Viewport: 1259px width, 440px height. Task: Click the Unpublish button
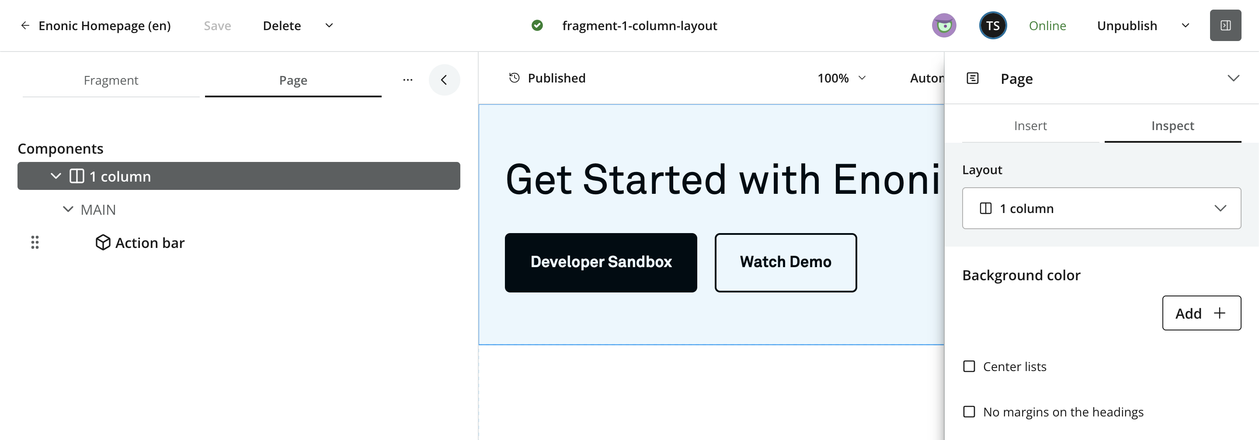point(1127,25)
